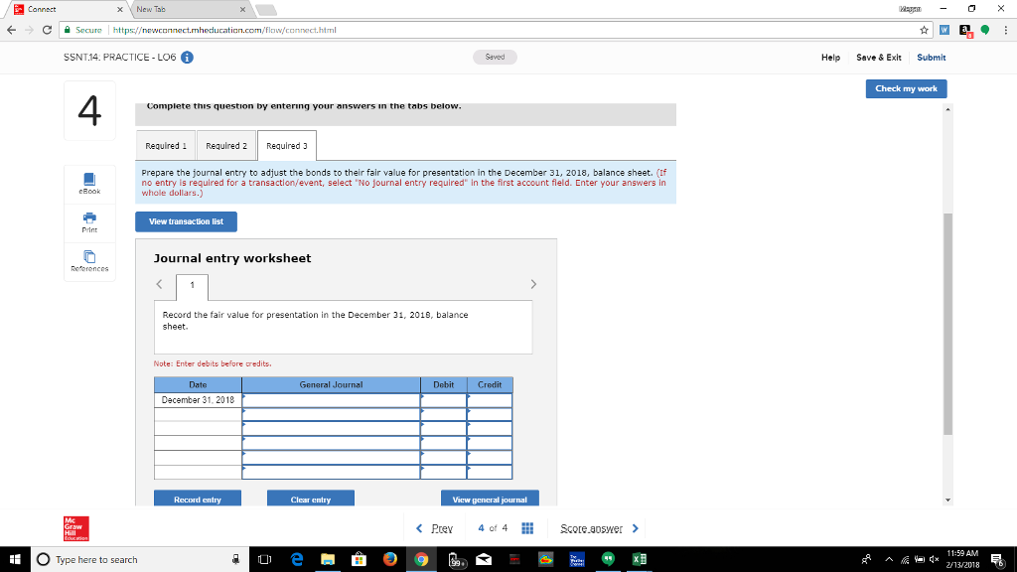Click the scrollbar down arrow
The image size is (1017, 572).
[x=947, y=500]
